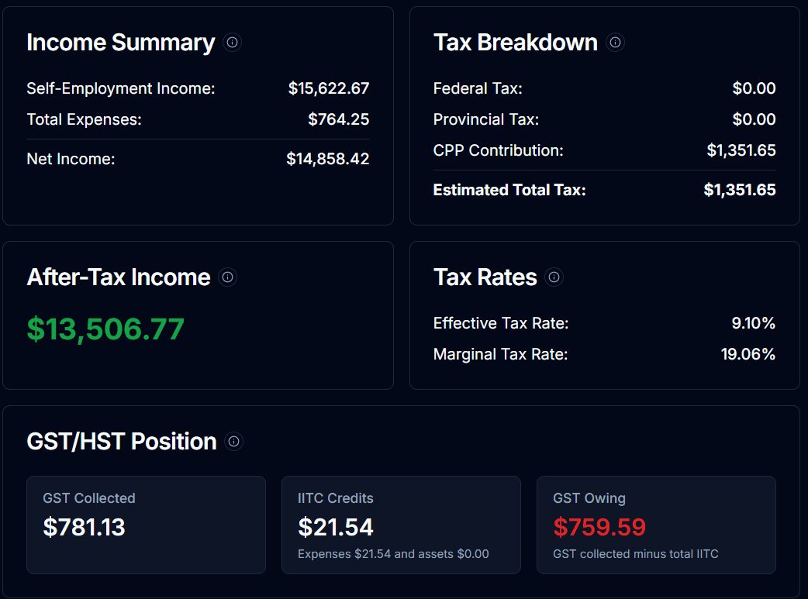Click the Tax Breakdown info icon
This screenshot has height=599, width=808.
[x=615, y=43]
